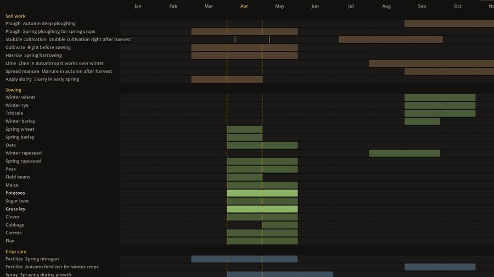Click the Autumn fertiliser blue bar

pos(440,267)
